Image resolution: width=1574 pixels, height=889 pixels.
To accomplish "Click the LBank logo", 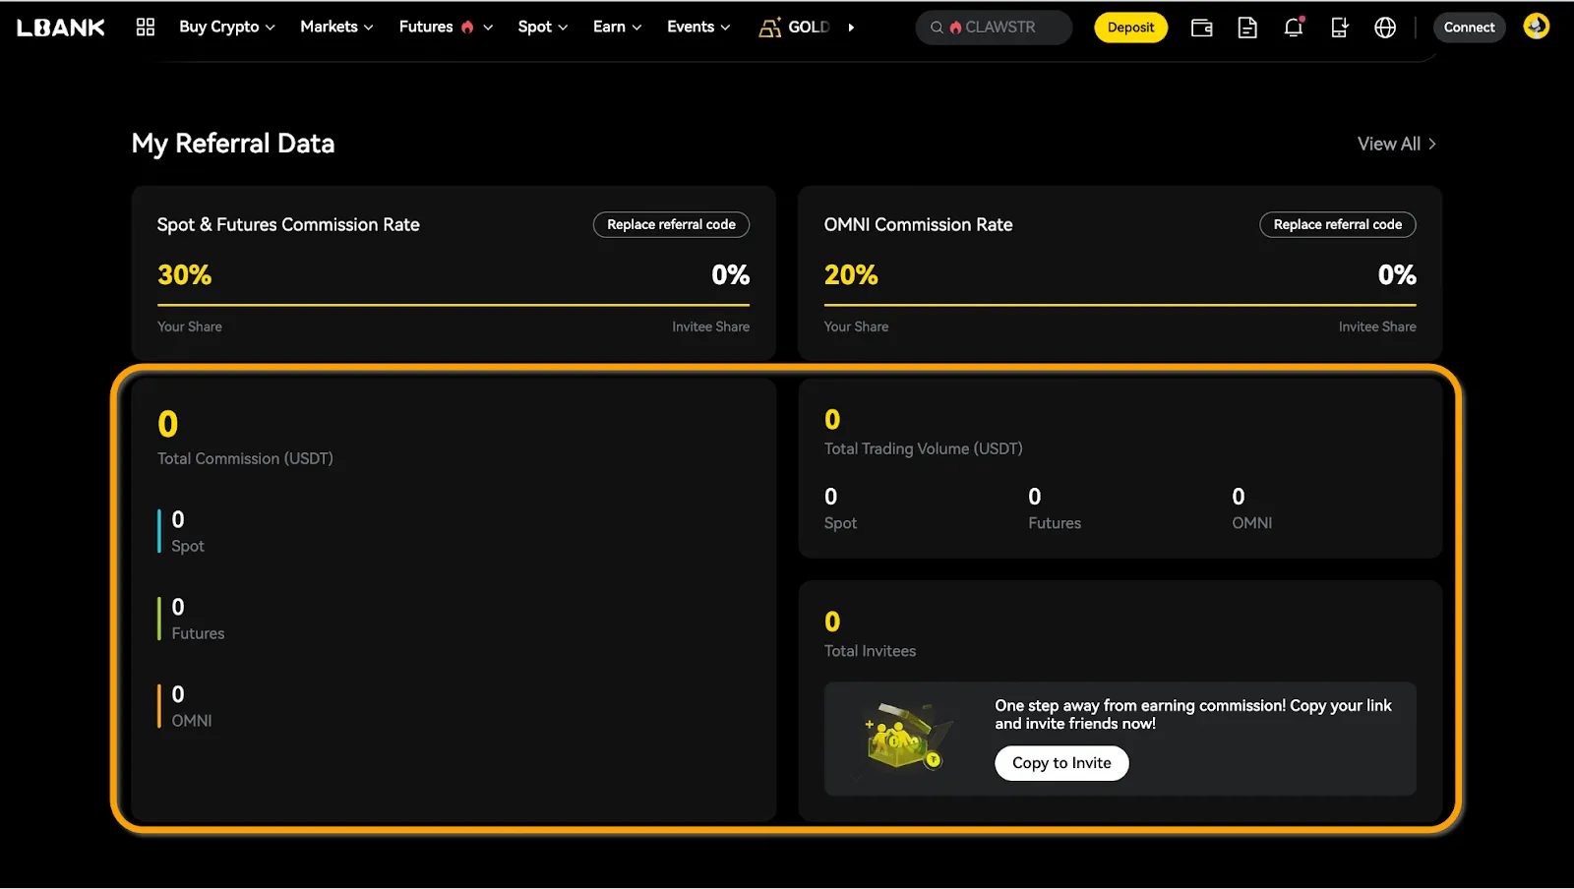I will pyautogui.click(x=61, y=28).
